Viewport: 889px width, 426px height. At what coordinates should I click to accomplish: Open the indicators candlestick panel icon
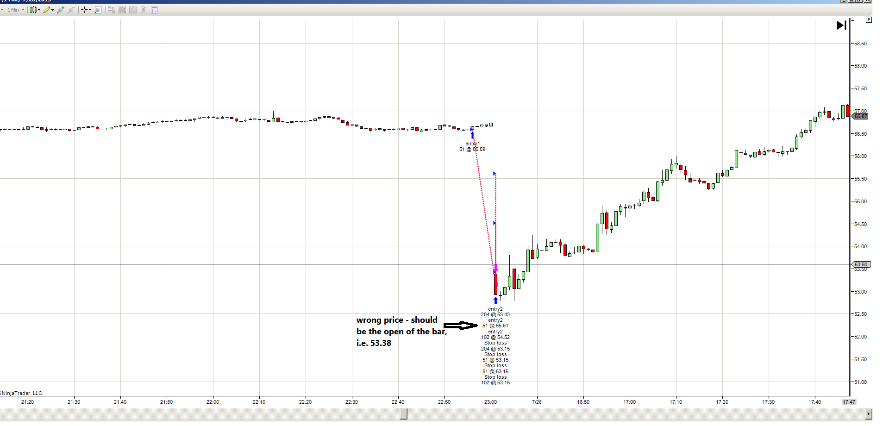click(122, 10)
